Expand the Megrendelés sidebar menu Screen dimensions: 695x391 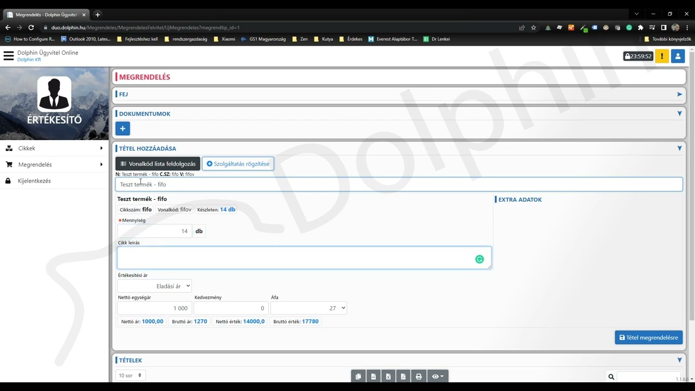(x=54, y=165)
